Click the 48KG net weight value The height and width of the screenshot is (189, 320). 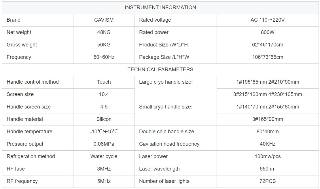point(104,32)
